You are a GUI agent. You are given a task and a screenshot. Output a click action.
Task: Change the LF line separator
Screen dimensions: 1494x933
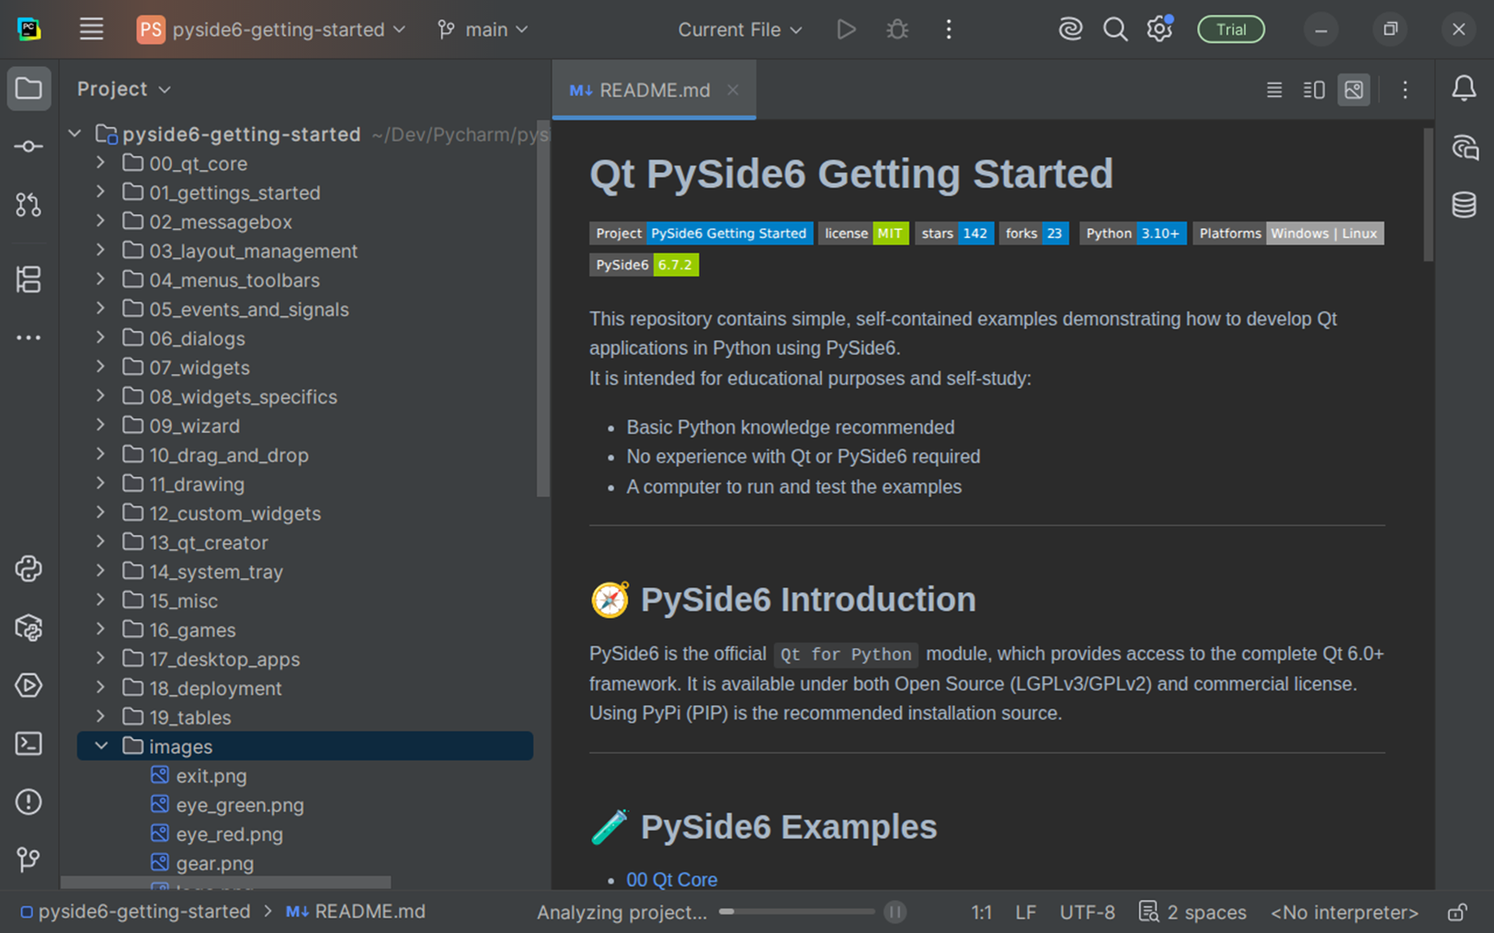pyautogui.click(x=1026, y=912)
